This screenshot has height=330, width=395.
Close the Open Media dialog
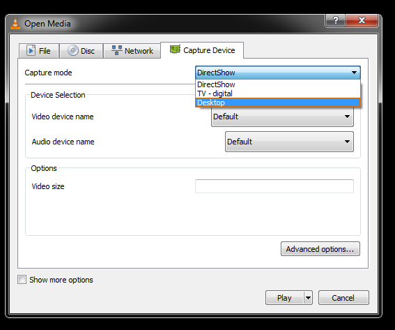(x=362, y=20)
